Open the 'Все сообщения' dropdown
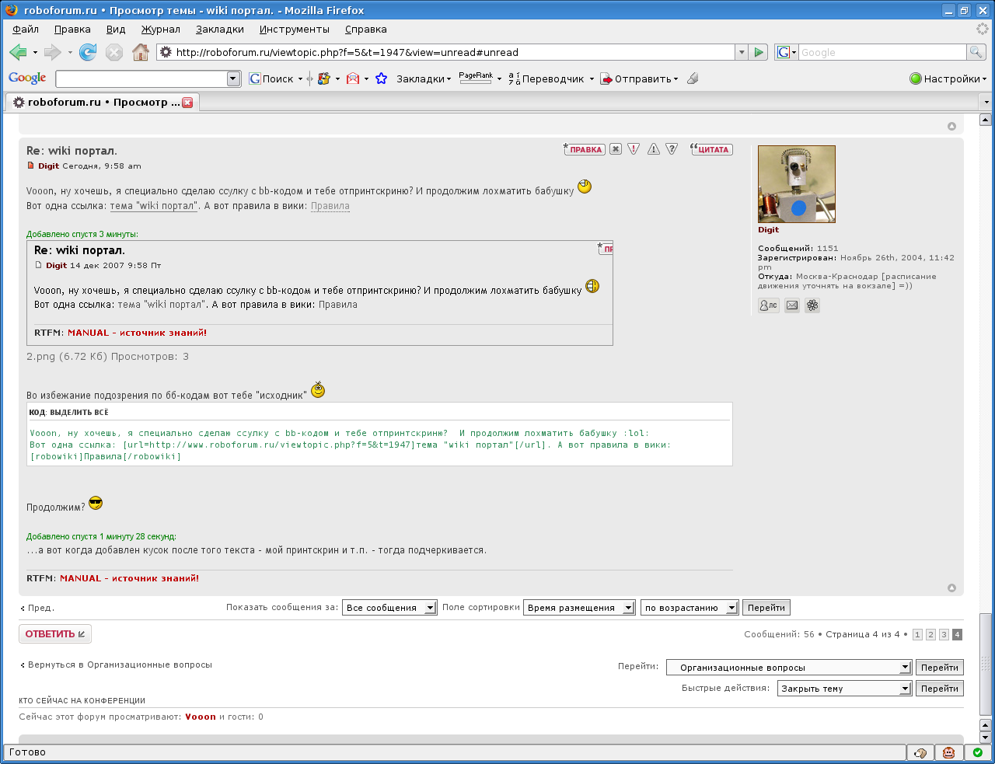995x764 pixels. pos(389,608)
